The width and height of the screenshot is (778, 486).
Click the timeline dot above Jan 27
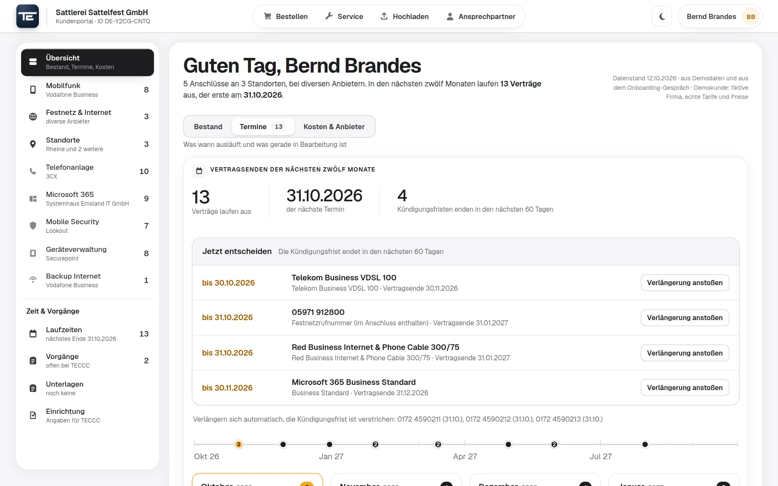[x=329, y=445]
